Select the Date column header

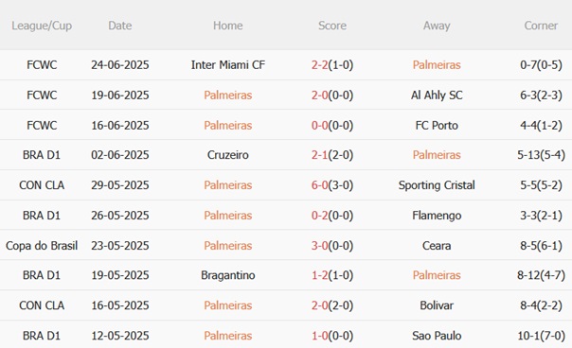pyautogui.click(x=120, y=26)
